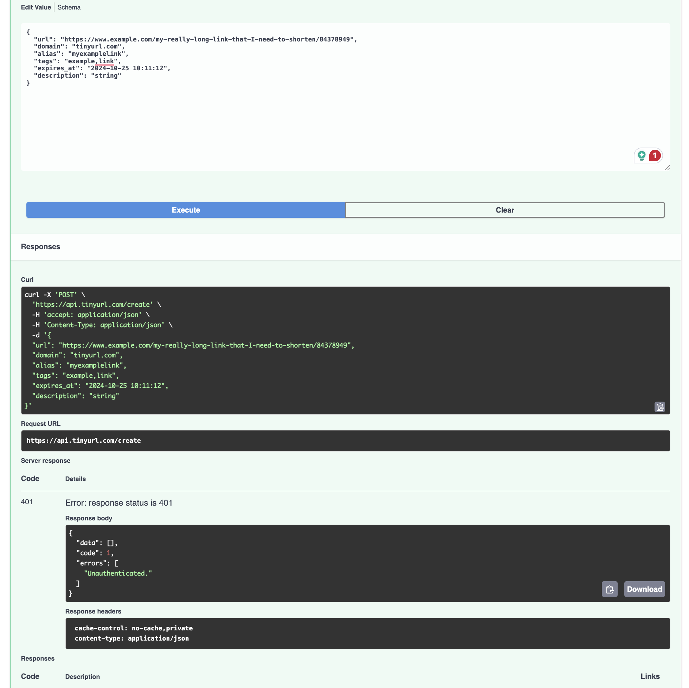The width and height of the screenshot is (689, 688).
Task: Click the underlined word link in tags
Action: point(106,61)
